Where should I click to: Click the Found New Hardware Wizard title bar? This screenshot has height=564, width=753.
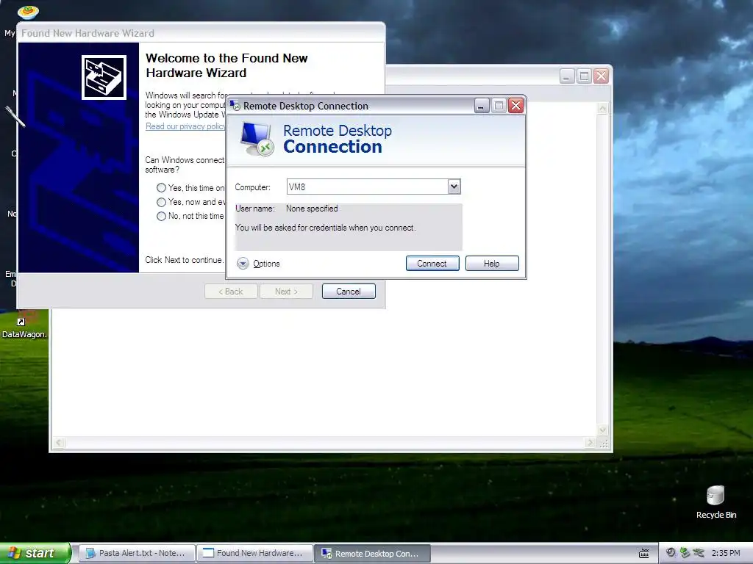[201, 33]
